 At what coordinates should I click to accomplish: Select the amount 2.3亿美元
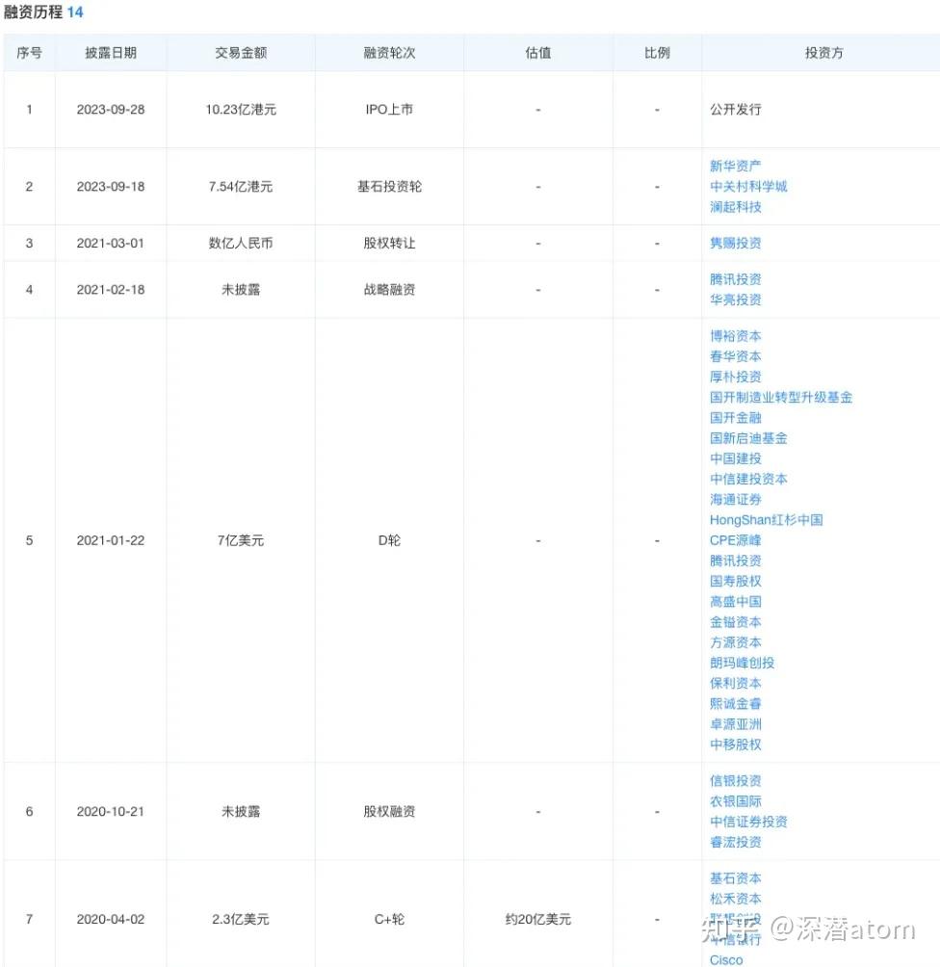(x=241, y=919)
